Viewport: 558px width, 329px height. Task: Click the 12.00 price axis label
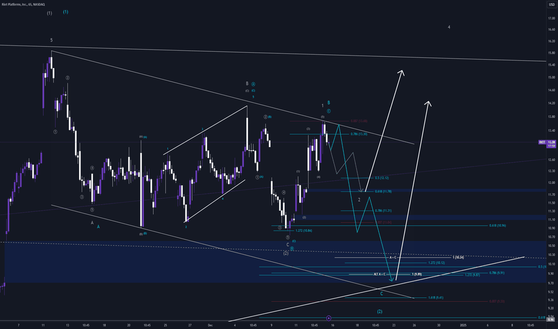pyautogui.click(x=551, y=183)
